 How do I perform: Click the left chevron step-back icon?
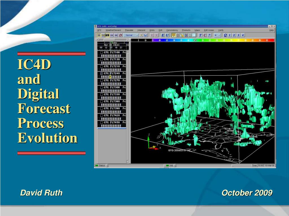click(152, 35)
